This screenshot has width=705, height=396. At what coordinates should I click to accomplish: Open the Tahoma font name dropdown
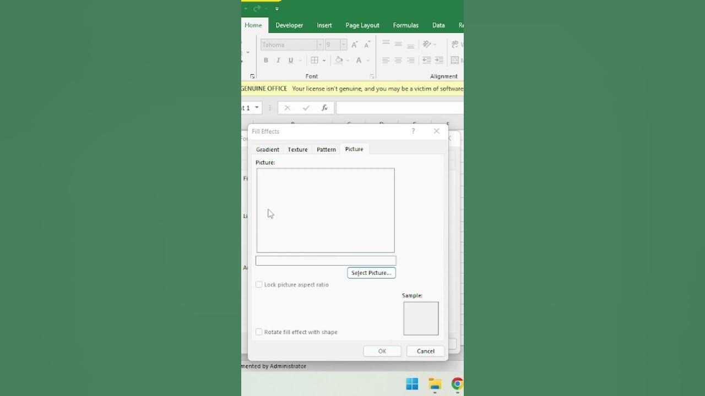[320, 45]
